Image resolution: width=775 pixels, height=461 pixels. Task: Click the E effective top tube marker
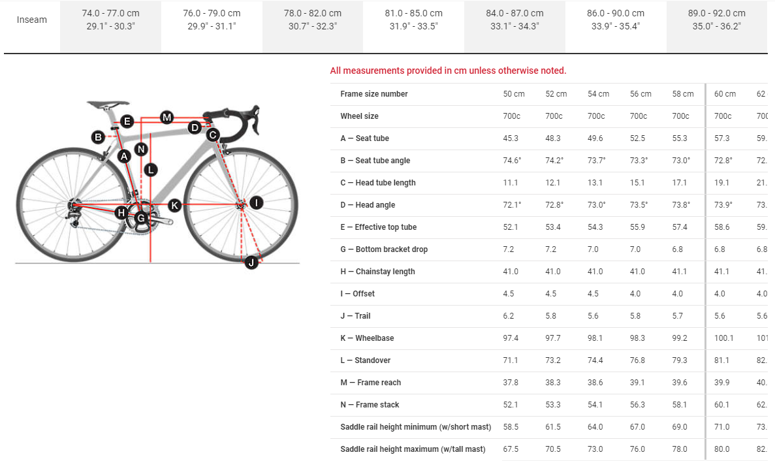pyautogui.click(x=127, y=121)
